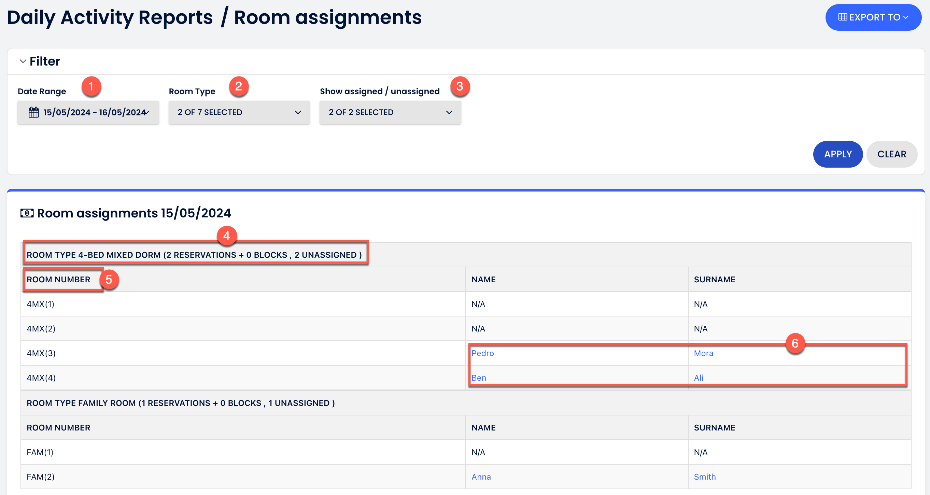The image size is (930, 495).
Task: Click the ROOM NUMBER column header
Action: click(x=58, y=279)
